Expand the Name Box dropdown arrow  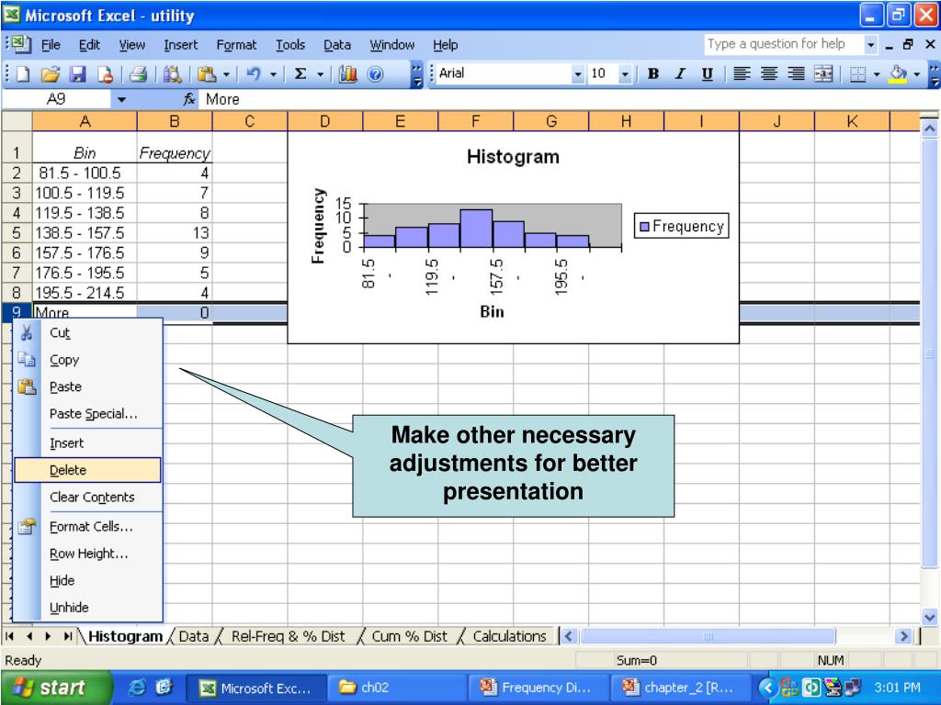(x=122, y=99)
